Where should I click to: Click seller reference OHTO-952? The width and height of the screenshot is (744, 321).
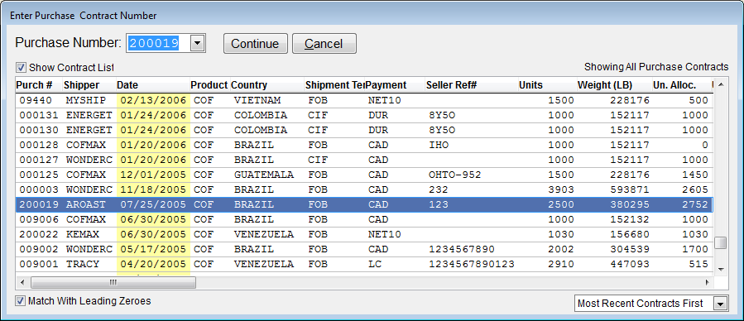(x=454, y=175)
